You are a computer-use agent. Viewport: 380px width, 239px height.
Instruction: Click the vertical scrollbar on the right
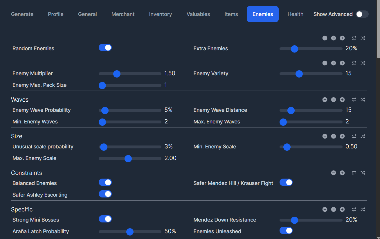pyautogui.click(x=378, y=29)
